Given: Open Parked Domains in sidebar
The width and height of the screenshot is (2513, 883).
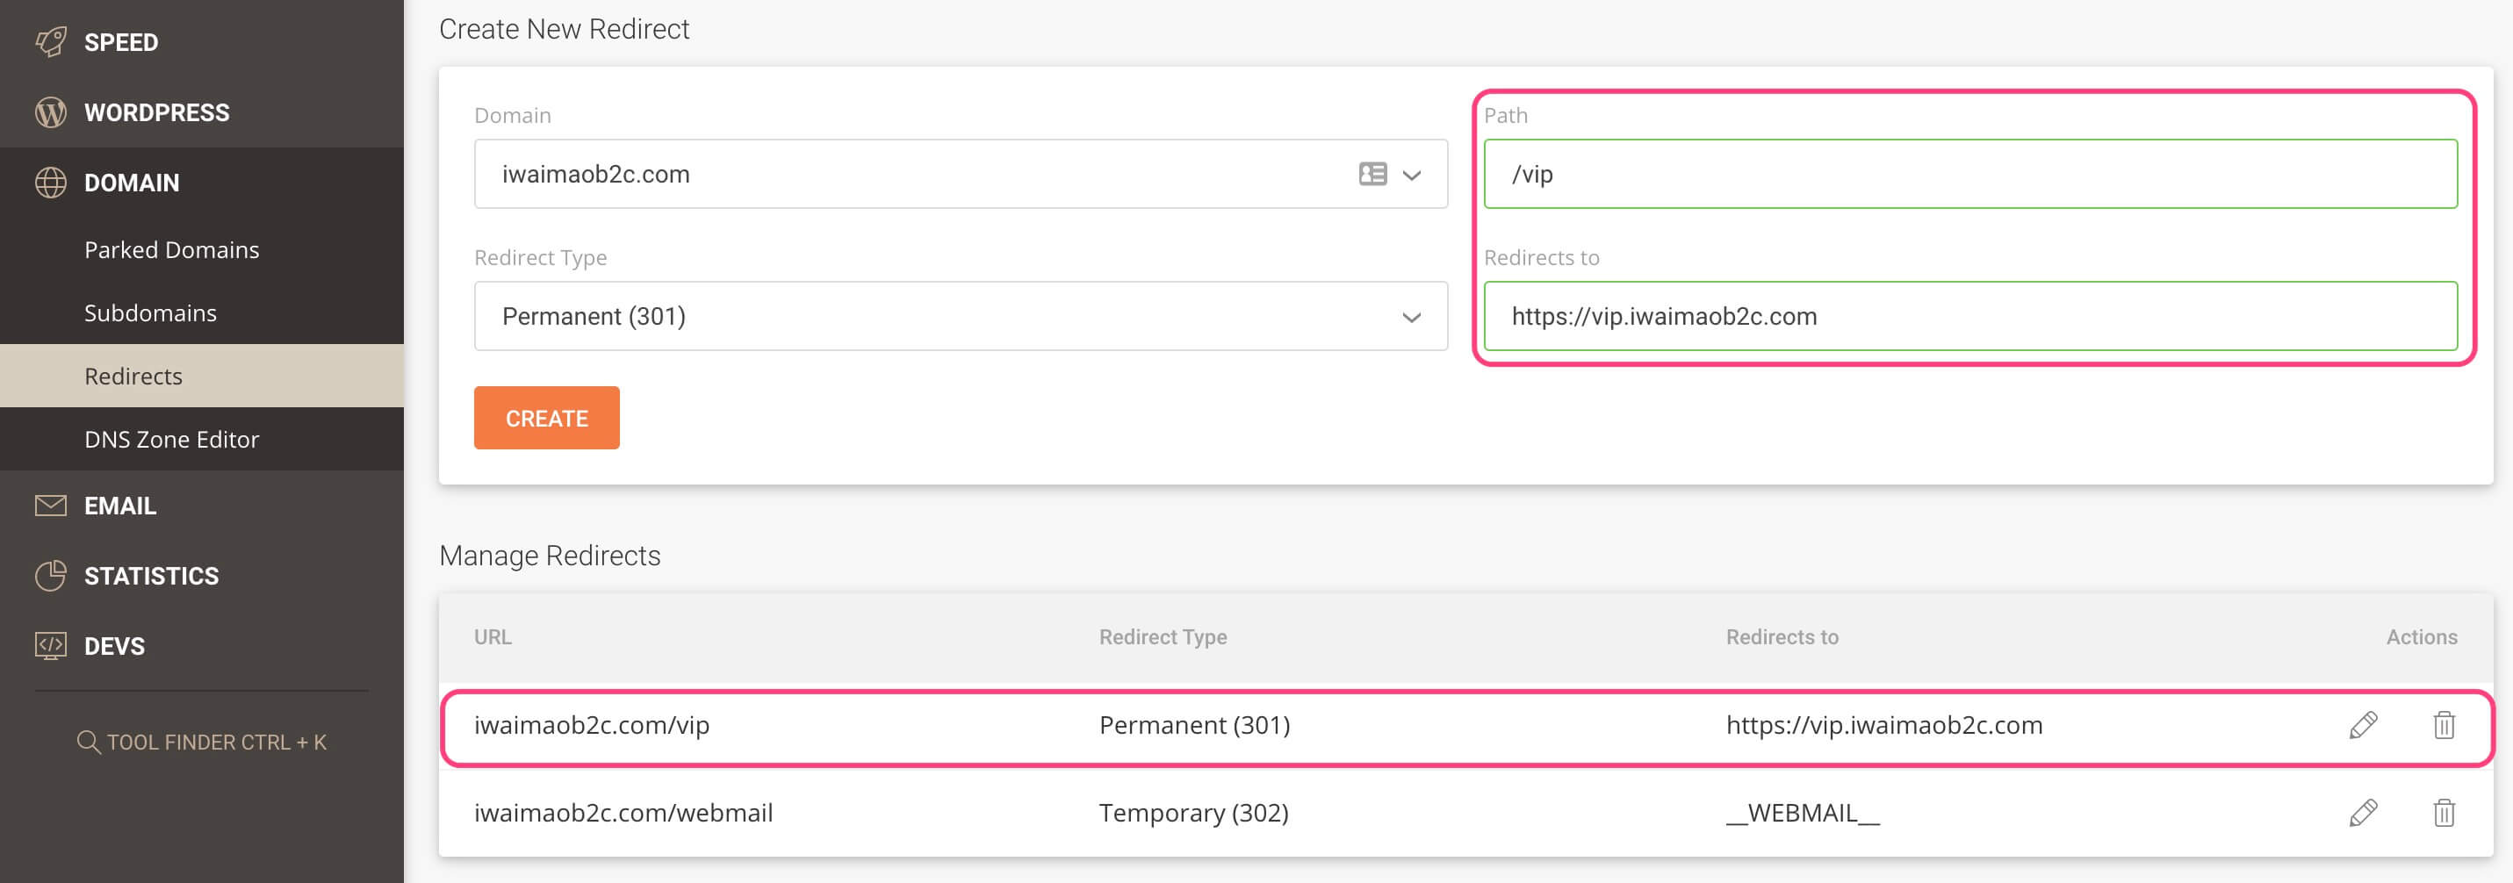Looking at the screenshot, I should tap(172, 250).
